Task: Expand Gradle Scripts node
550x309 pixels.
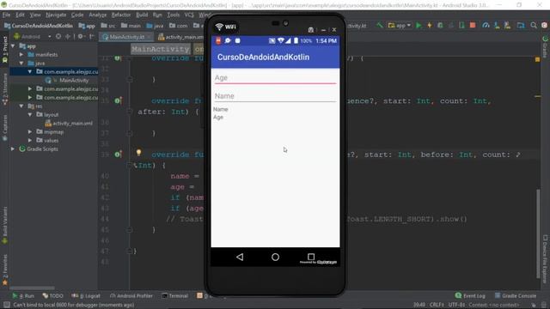Action: (x=13, y=148)
